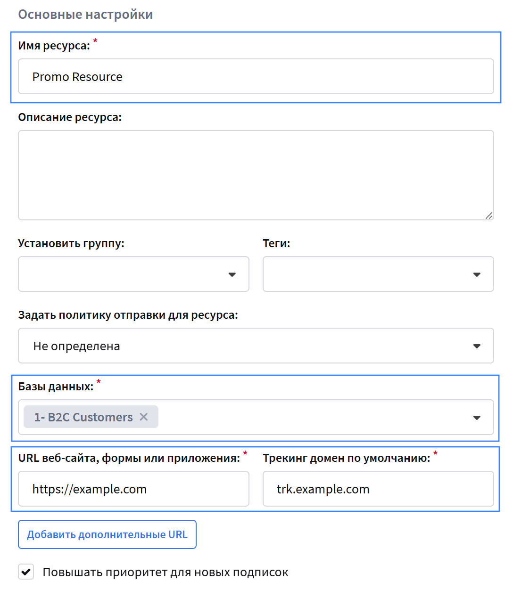Click the "Задать политику отправки для ресурса:" label
The width and height of the screenshot is (505, 597).
click(x=128, y=315)
